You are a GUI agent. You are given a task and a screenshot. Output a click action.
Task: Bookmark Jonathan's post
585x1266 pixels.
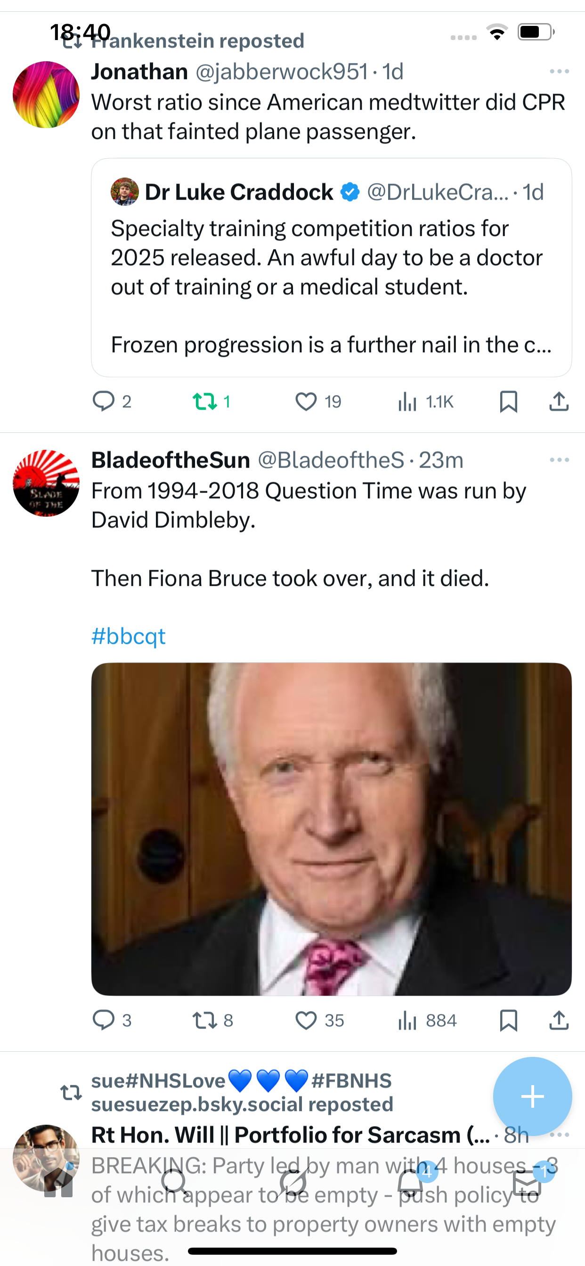(x=508, y=401)
